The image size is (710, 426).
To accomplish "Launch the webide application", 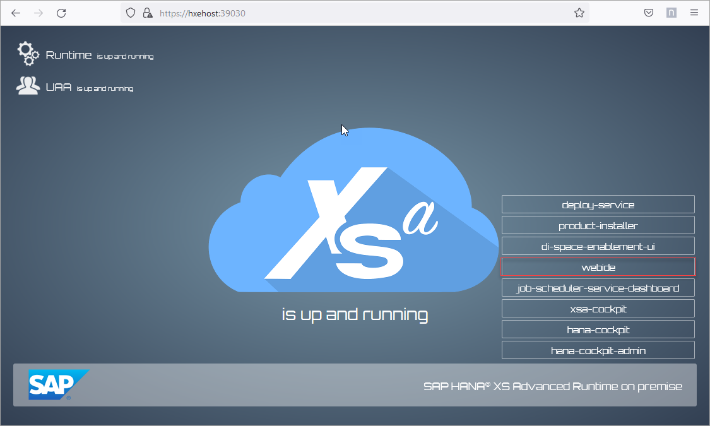I will tap(598, 267).
